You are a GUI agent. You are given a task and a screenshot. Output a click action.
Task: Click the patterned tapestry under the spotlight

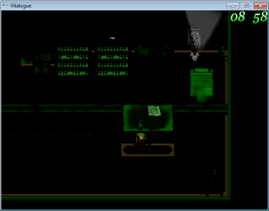pyautogui.click(x=194, y=38)
